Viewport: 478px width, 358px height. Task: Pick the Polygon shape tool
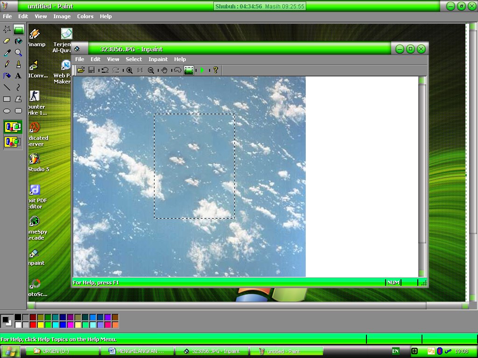point(18,99)
